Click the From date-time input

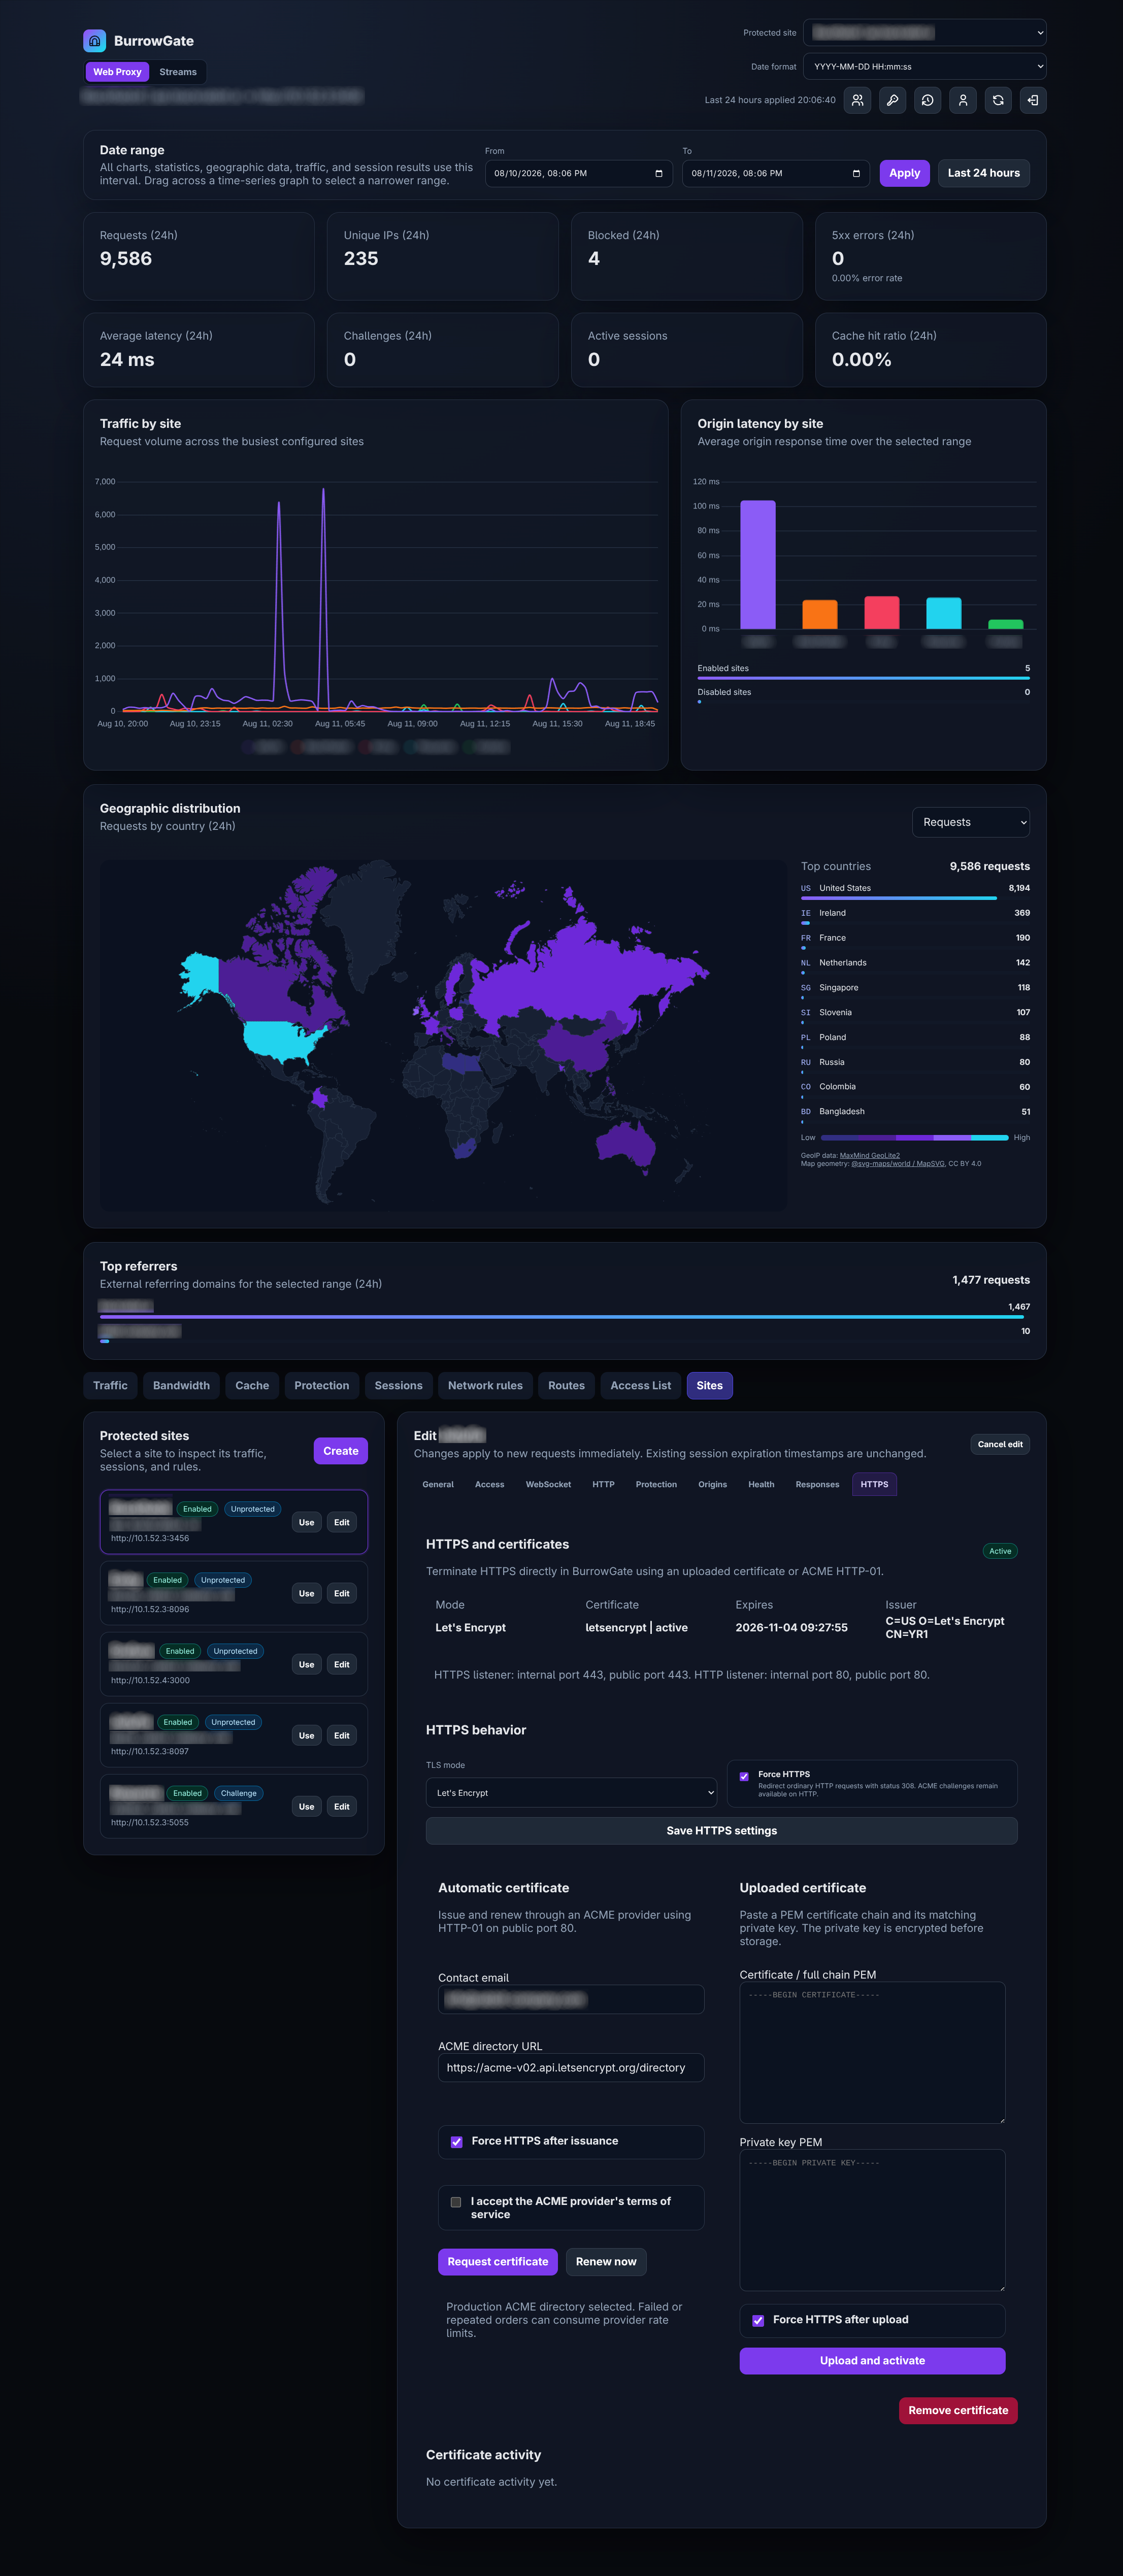[x=578, y=173]
